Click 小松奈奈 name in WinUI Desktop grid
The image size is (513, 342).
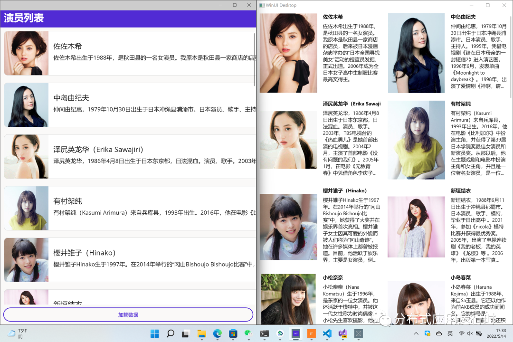pos(332,277)
